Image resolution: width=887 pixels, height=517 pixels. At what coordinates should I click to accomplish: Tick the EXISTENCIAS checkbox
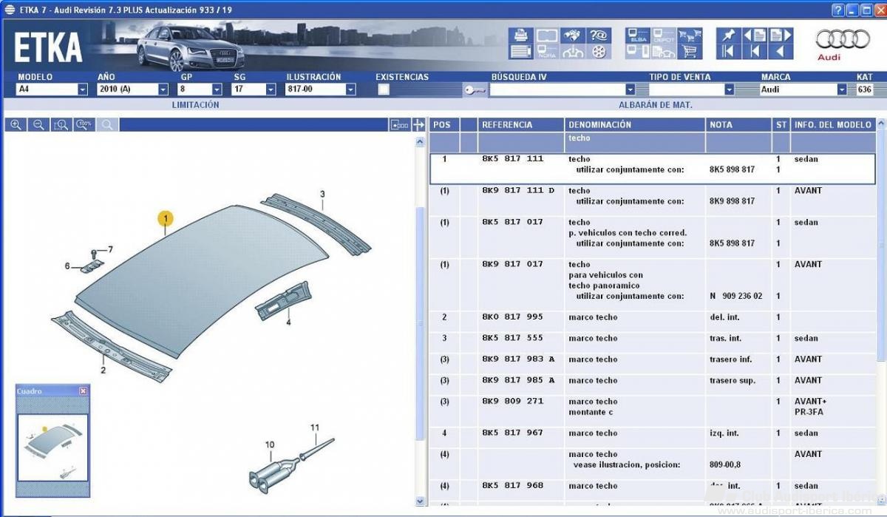point(384,89)
